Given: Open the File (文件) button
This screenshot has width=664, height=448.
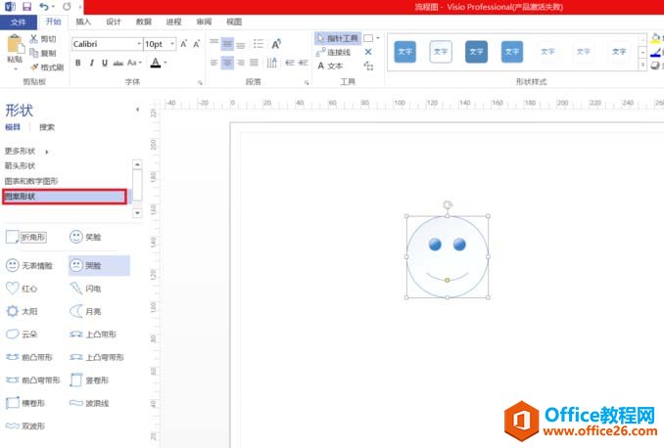Looking at the screenshot, I should (18, 21).
